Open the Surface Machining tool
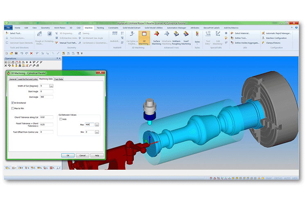The image size is (307, 205). tap(156, 38)
